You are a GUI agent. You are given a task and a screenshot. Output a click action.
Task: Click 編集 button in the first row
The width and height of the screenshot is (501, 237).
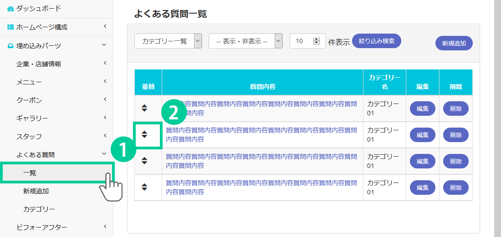422,109
